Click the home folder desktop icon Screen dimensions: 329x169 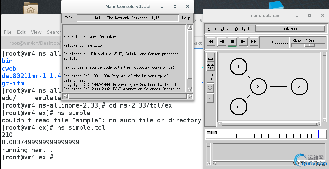[30, 8]
